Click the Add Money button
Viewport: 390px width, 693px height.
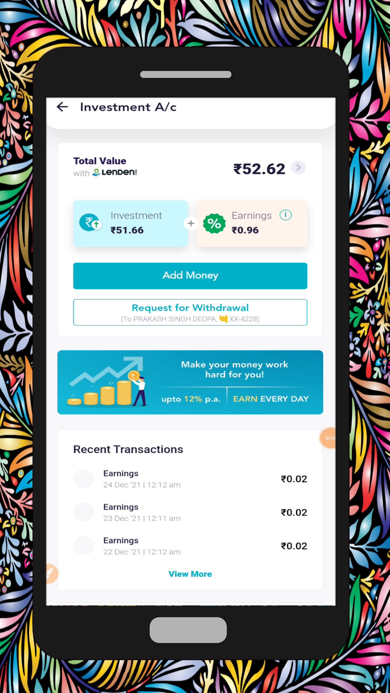click(190, 276)
